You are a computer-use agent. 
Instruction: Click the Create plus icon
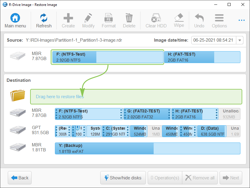(68, 18)
